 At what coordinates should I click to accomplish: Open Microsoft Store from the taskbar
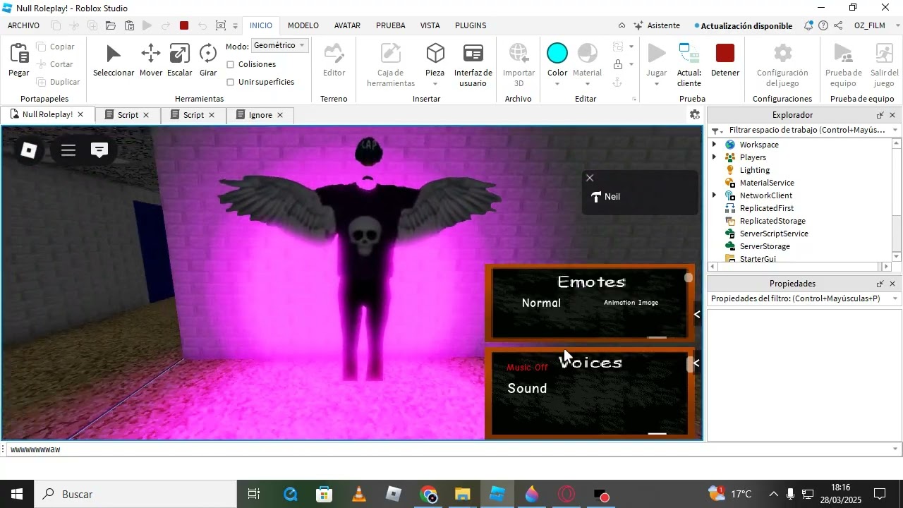(325, 495)
